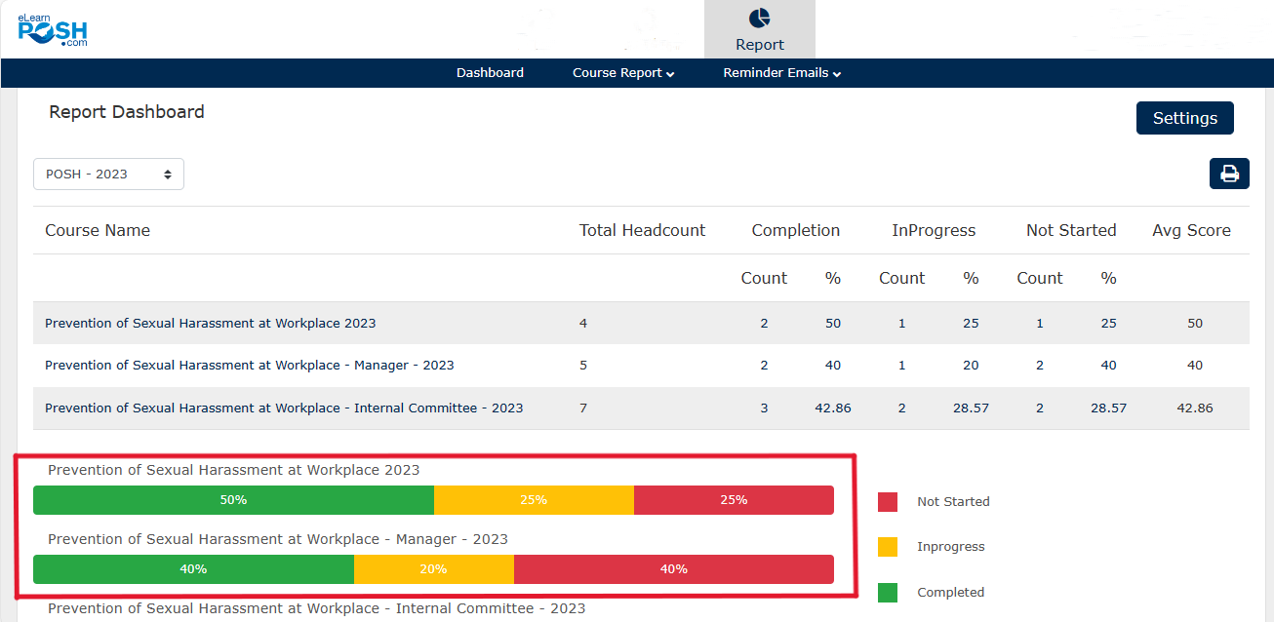Expand the Course Report menu

[x=622, y=73]
